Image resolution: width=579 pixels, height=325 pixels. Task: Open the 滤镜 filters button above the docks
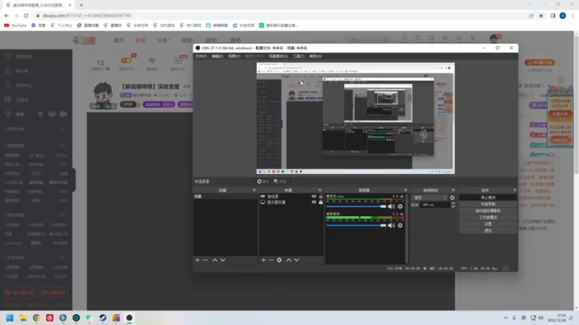click(280, 181)
